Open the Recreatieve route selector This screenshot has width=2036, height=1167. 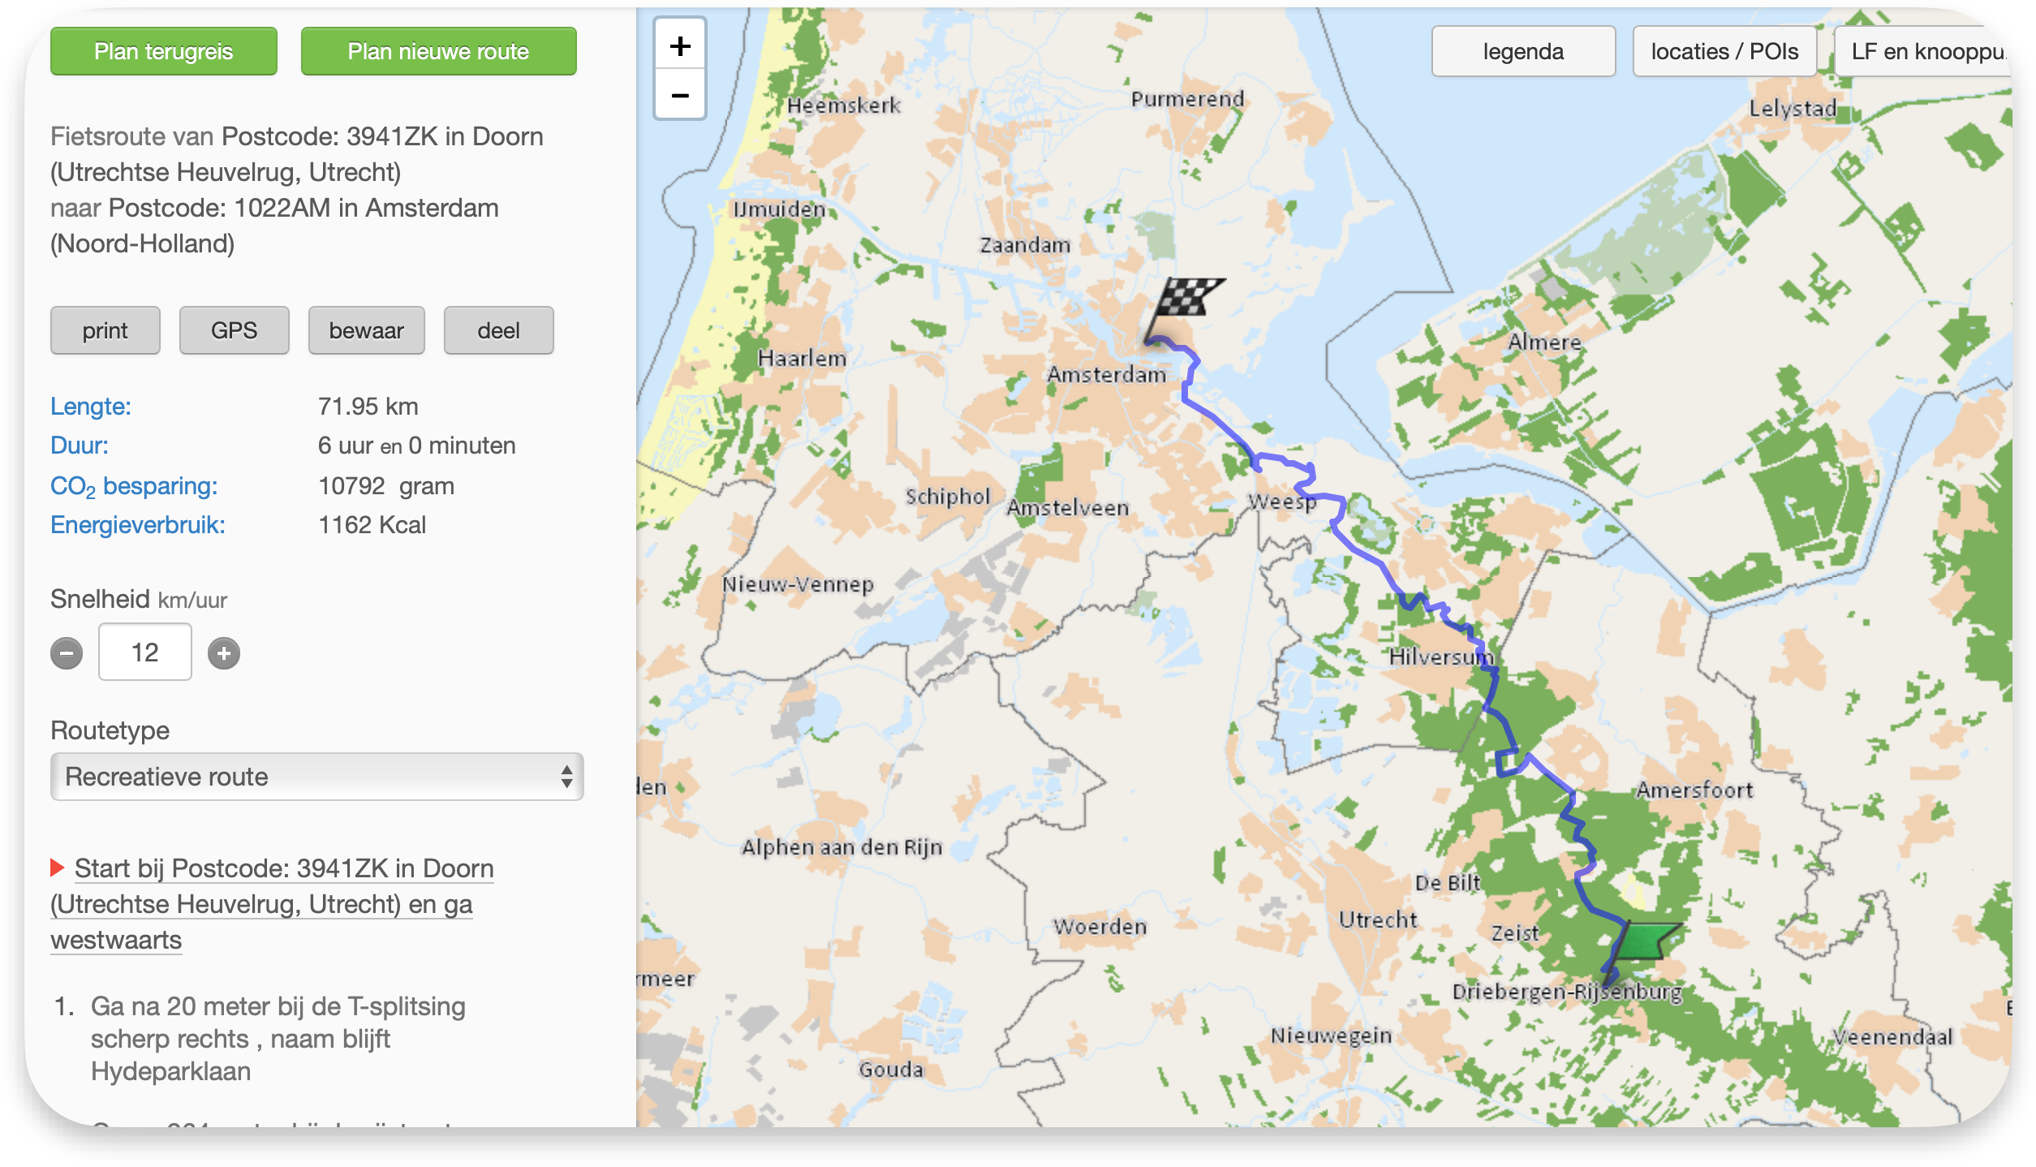pos(316,777)
